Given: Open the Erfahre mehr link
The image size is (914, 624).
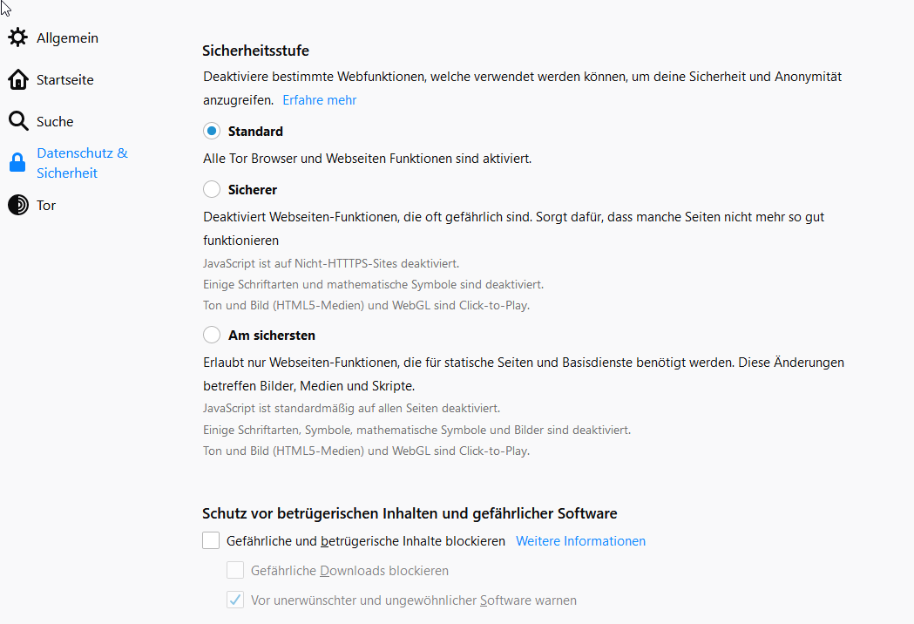Looking at the screenshot, I should (319, 100).
